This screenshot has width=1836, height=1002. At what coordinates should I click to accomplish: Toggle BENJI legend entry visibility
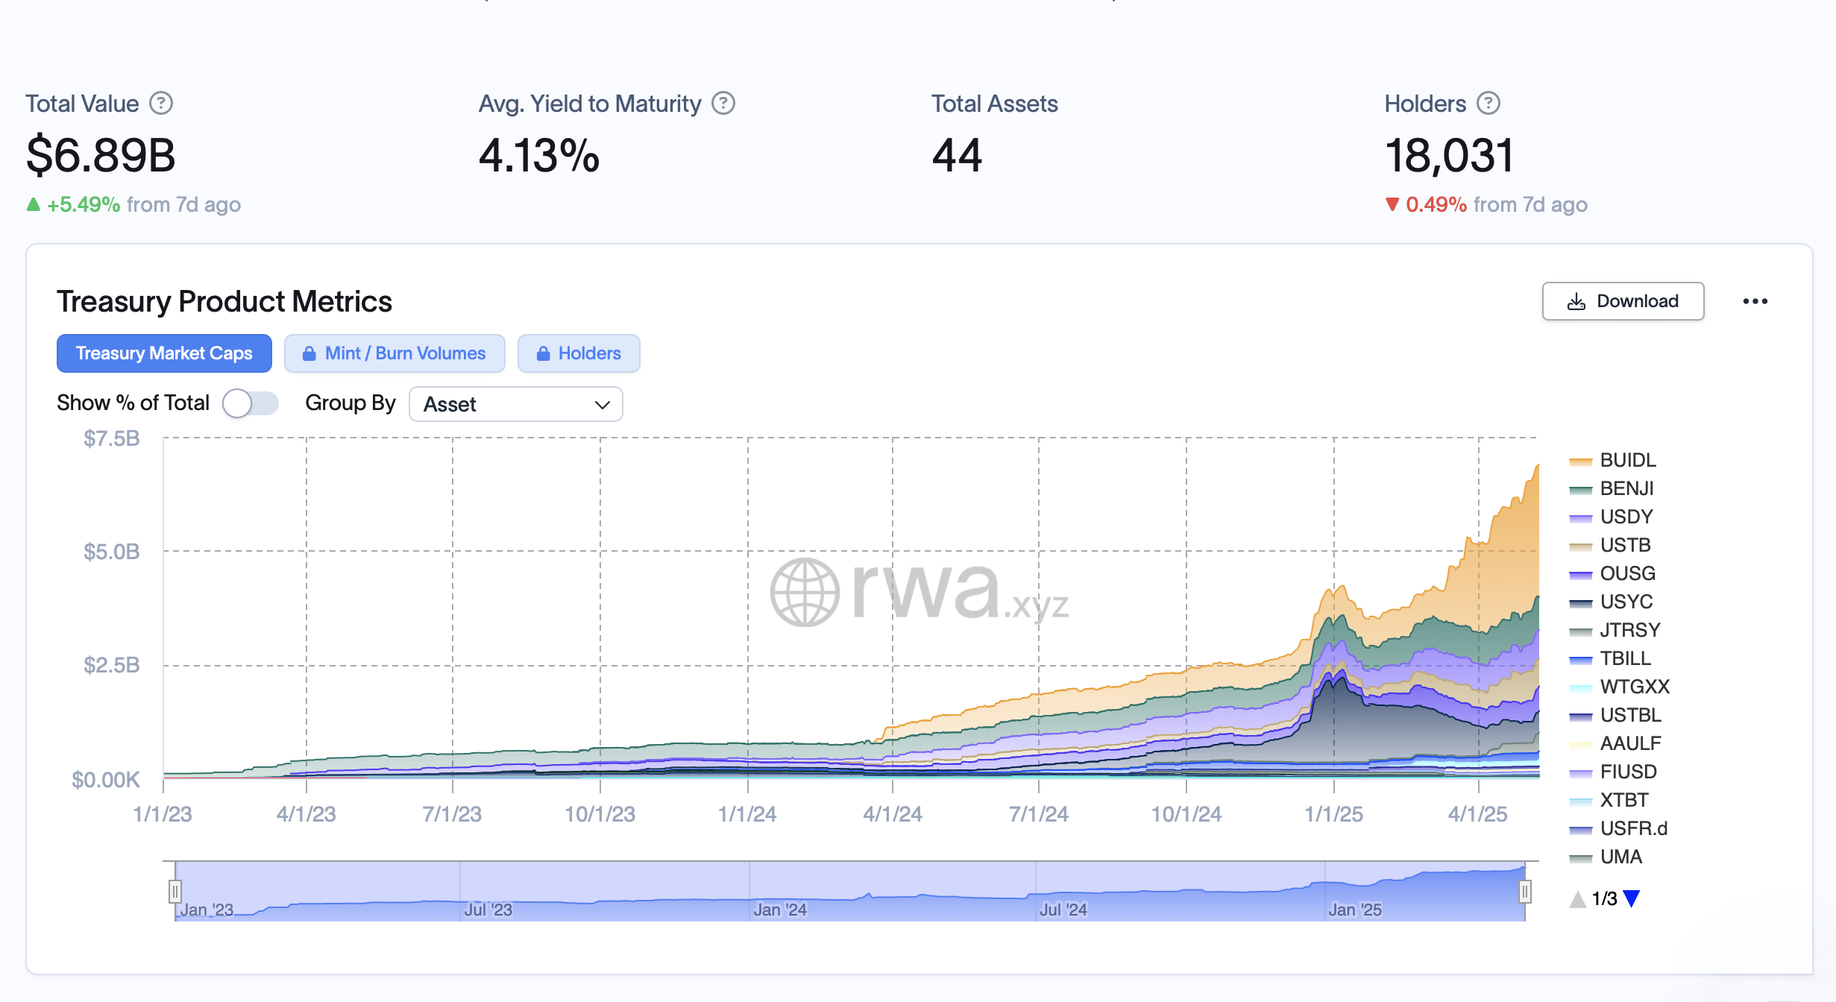point(1626,488)
